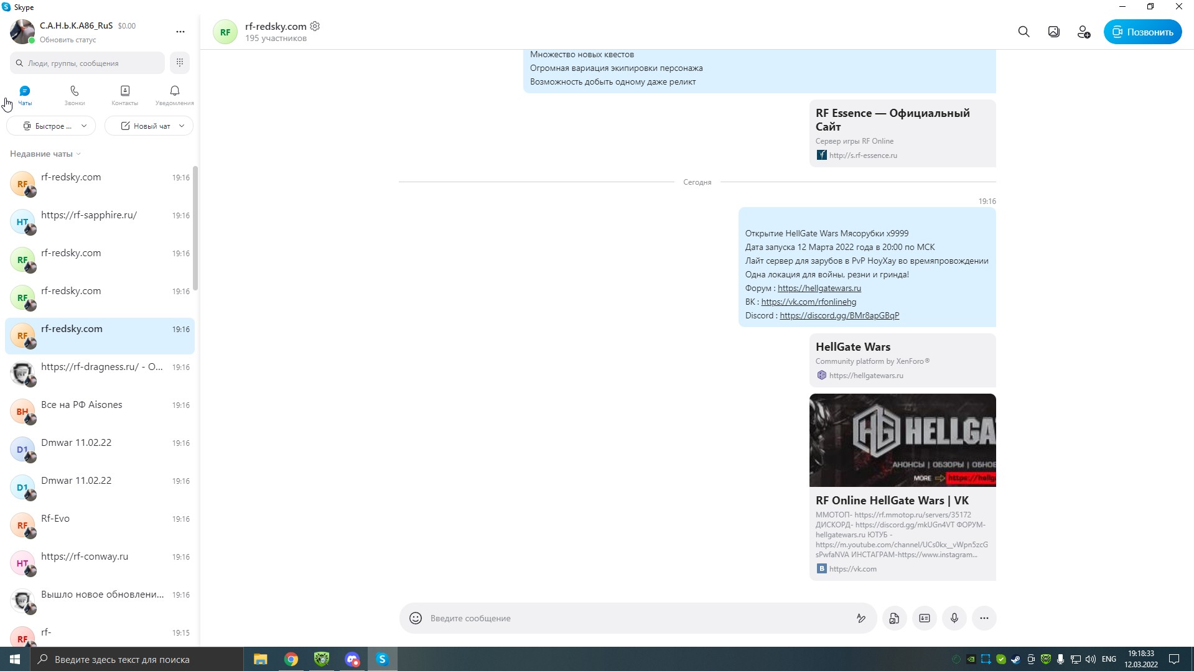Collapse the Недавние чаты section
1194x671 pixels.
(45, 154)
